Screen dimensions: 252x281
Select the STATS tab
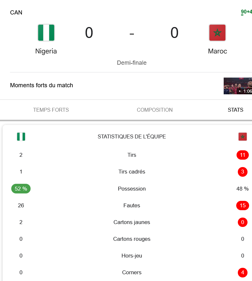tap(235, 110)
